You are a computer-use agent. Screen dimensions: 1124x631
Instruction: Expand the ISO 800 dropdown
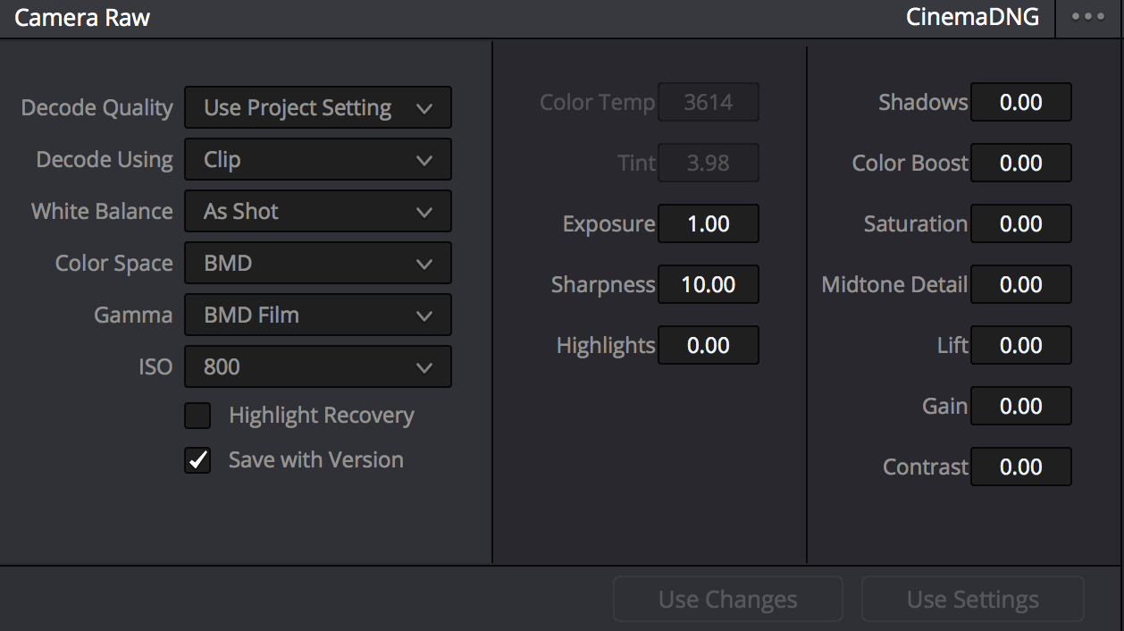(x=317, y=367)
